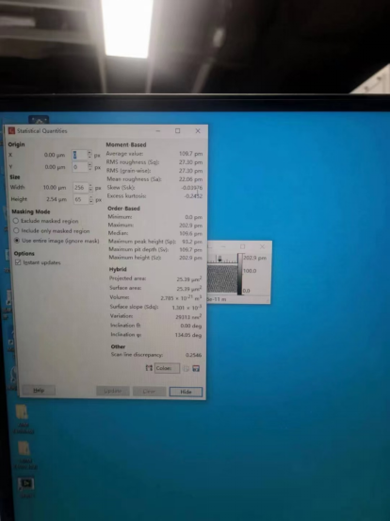Click the Origin X pixel spinner arrows
Viewport: 390px width, 521px height.
[89, 155]
